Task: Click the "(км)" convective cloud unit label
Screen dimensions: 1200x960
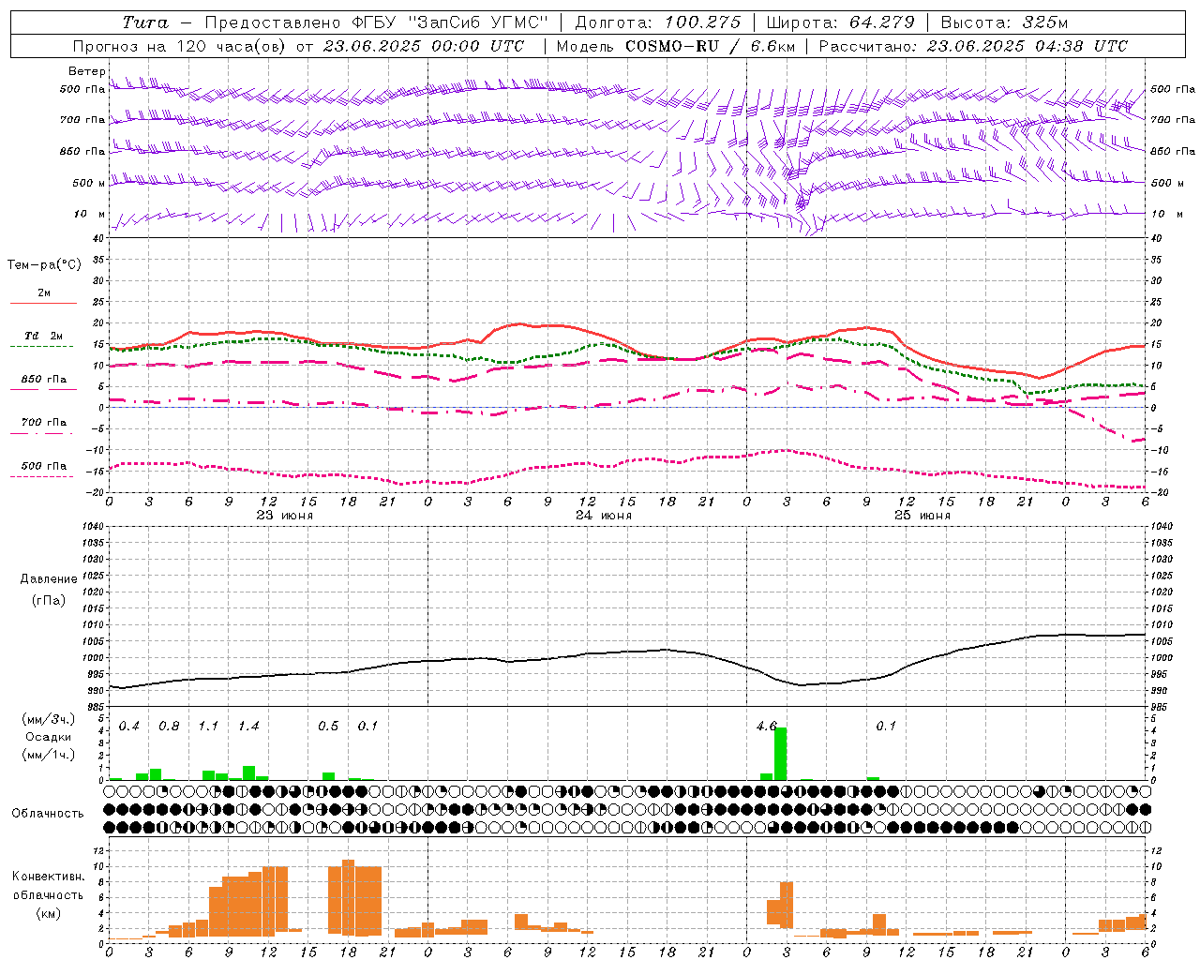Action: 49,913
